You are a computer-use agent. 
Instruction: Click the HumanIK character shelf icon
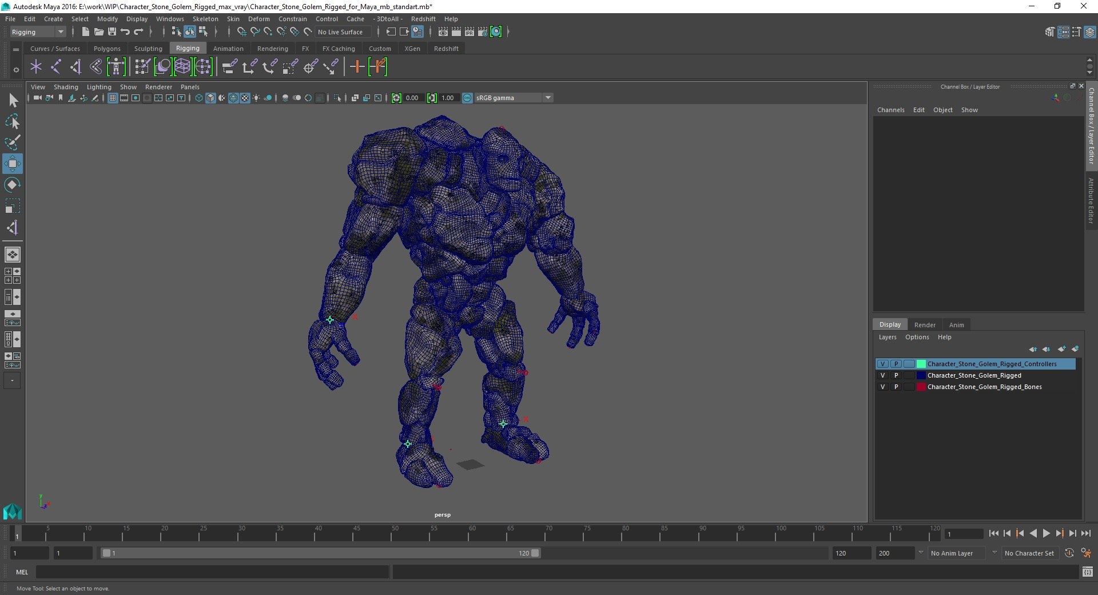click(x=116, y=67)
